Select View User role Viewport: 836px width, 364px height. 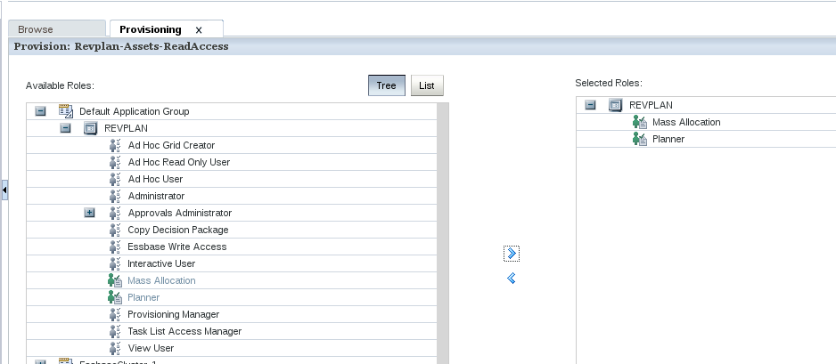151,348
